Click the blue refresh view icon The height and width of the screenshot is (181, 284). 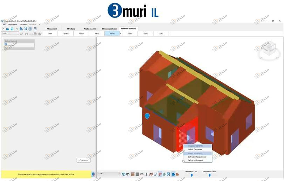click(x=124, y=174)
